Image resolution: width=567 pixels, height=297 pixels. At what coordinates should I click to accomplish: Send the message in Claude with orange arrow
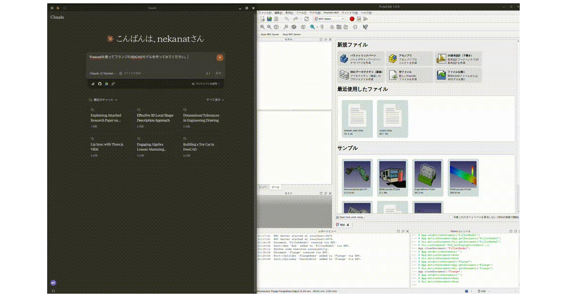220,58
